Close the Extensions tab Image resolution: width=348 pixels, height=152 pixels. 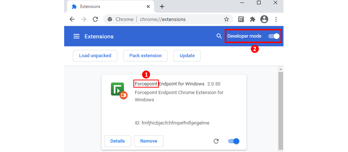[x=148, y=7]
